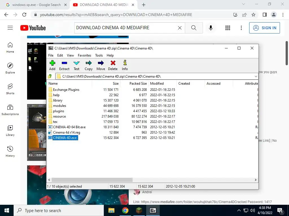Open the Edit menu in 7-Zip
The height and width of the screenshot is (216, 289).
tap(60, 55)
